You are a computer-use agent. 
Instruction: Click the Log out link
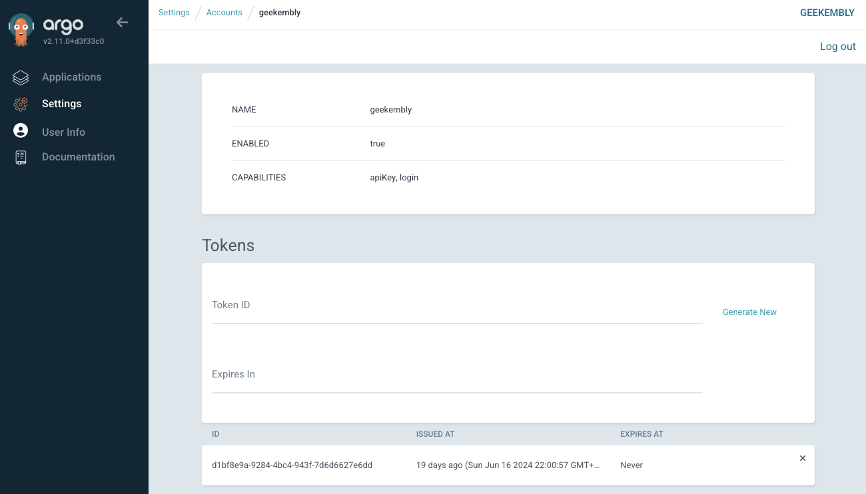[837, 46]
